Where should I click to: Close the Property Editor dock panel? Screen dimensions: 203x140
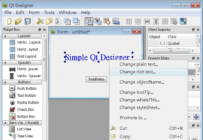tap(198, 58)
